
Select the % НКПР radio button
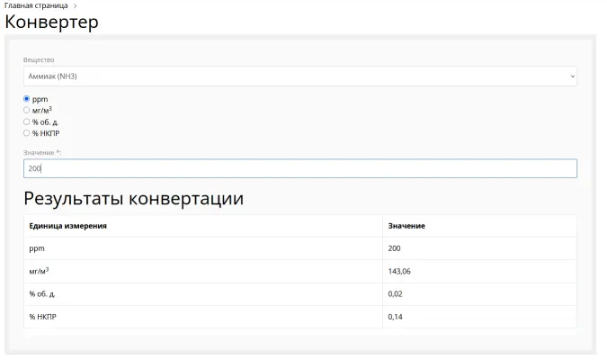click(x=26, y=133)
